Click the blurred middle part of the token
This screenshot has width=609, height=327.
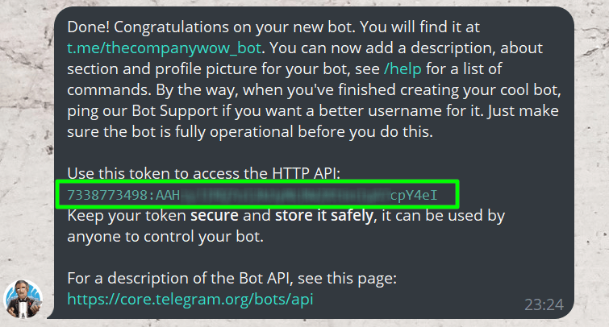285,195
